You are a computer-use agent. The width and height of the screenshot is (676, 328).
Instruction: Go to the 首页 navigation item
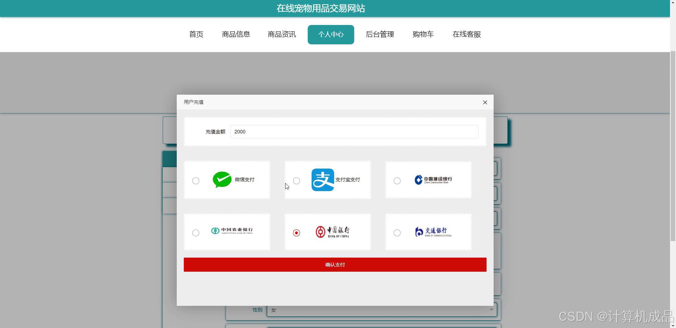coord(196,34)
